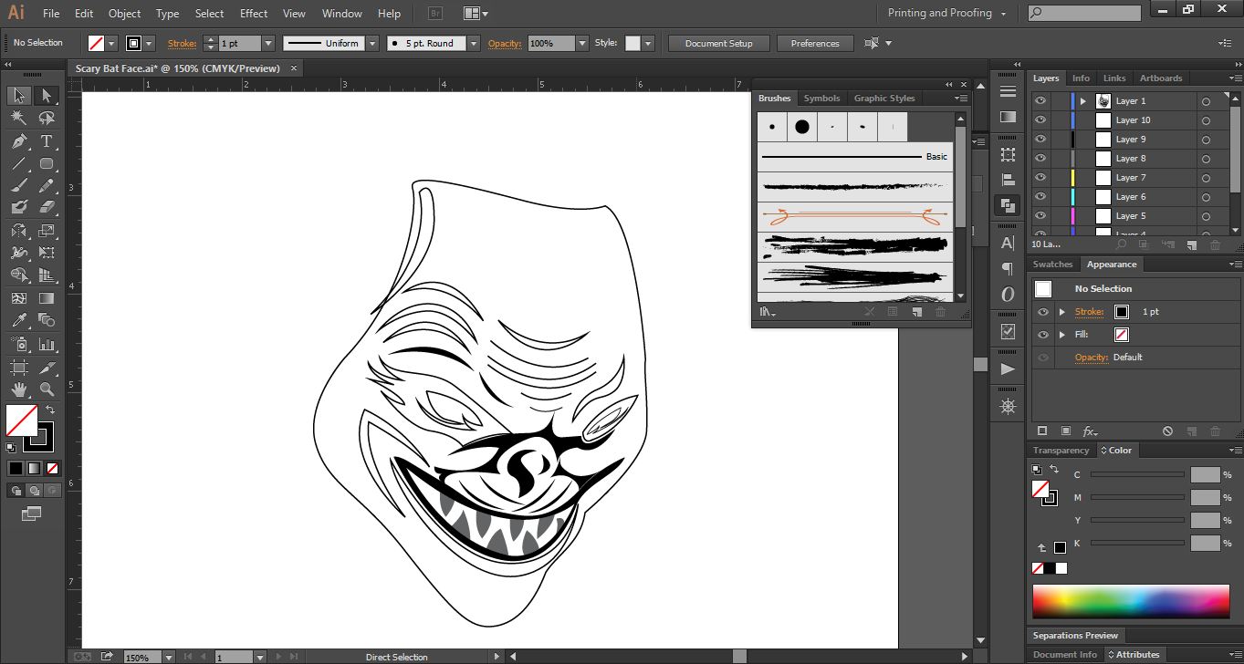Hide Layer 10 using its eye icon
The height and width of the screenshot is (664, 1244).
click(1040, 120)
